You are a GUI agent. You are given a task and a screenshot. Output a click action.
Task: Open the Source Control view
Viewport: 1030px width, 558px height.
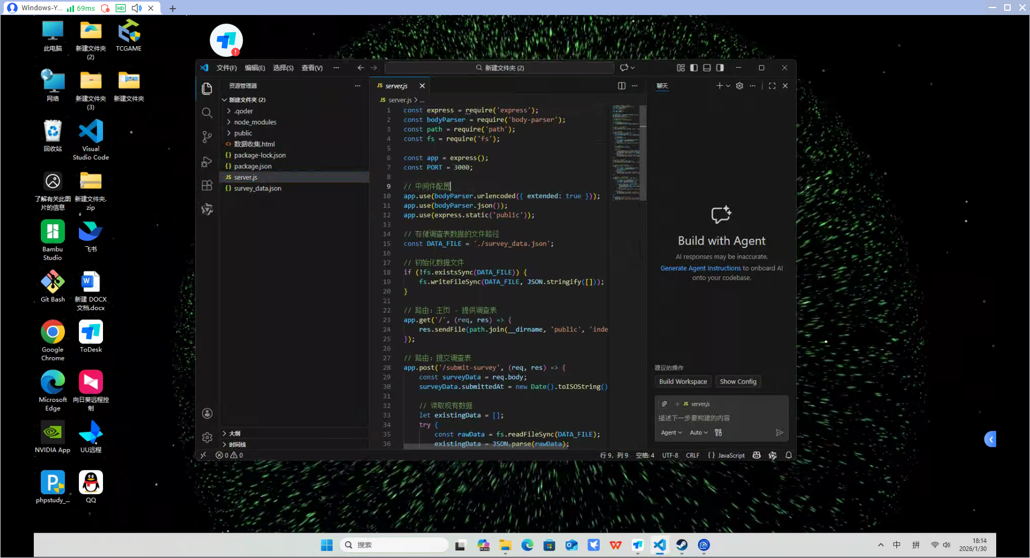coord(207,137)
